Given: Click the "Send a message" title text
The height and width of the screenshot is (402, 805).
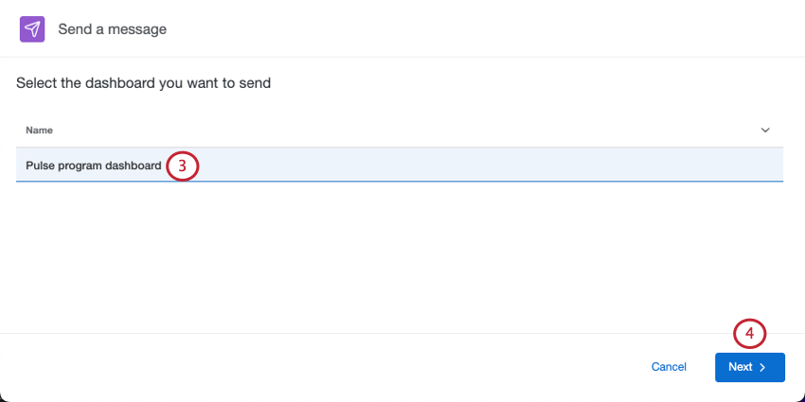Looking at the screenshot, I should (112, 29).
